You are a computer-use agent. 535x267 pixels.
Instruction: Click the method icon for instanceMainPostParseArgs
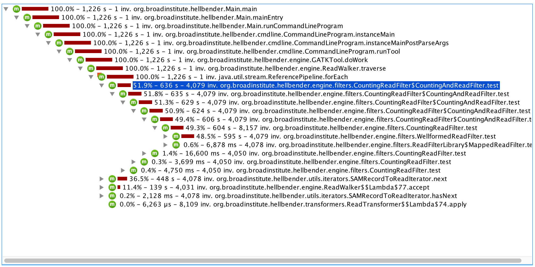point(59,43)
